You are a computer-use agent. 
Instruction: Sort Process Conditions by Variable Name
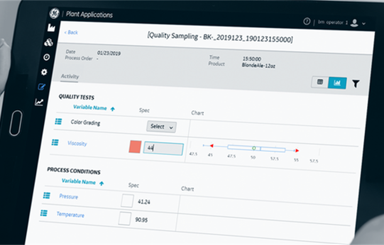tap(78, 182)
